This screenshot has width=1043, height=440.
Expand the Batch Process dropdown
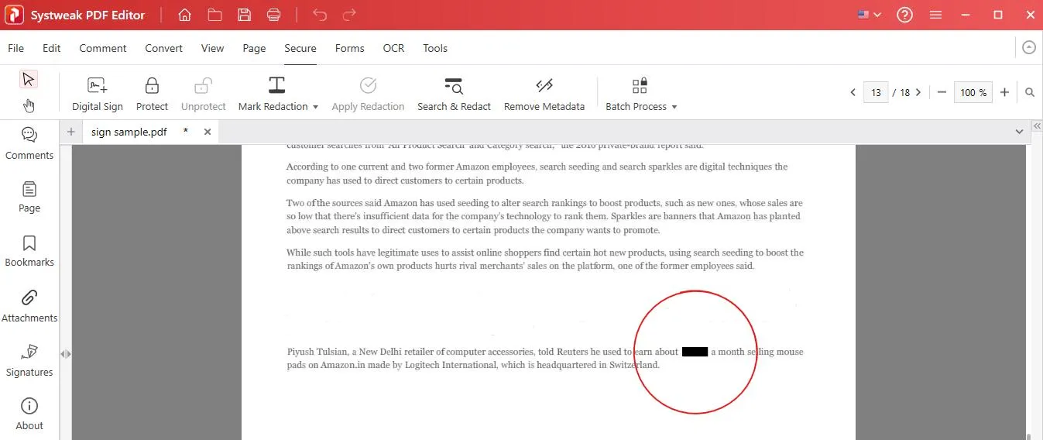pos(674,107)
